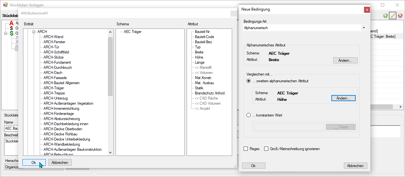The width and height of the screenshot is (405, 177).
Task: Select Typ attribute
Action: [198, 47]
